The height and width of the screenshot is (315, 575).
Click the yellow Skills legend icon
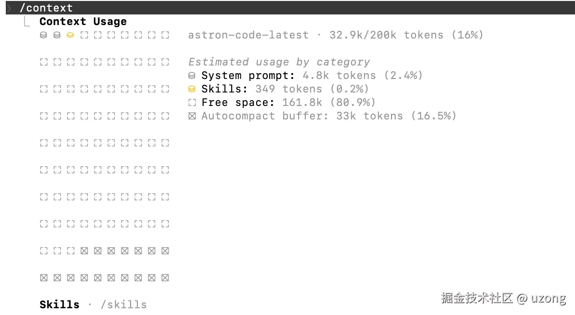click(192, 89)
